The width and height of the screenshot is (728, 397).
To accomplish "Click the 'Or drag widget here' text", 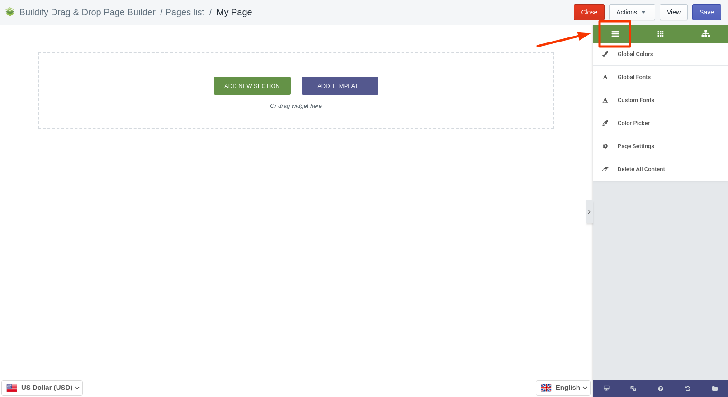I will click(296, 106).
